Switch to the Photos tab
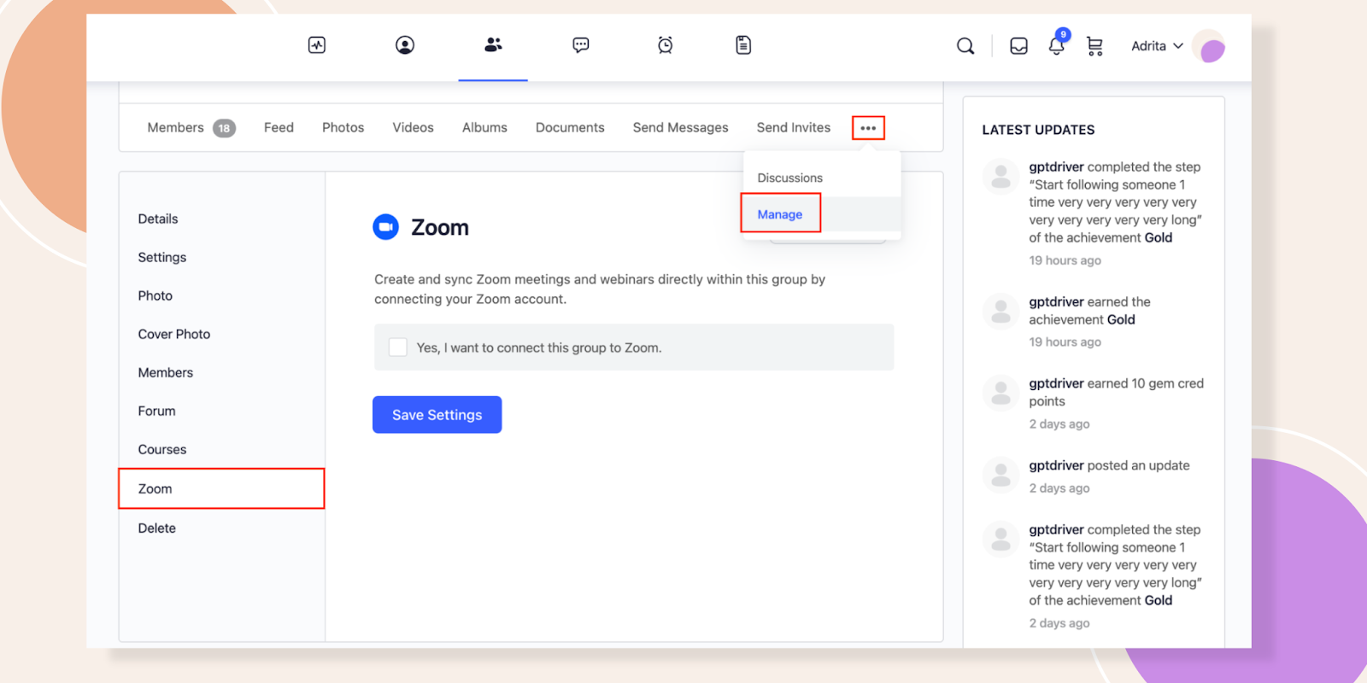The image size is (1367, 683). point(343,127)
